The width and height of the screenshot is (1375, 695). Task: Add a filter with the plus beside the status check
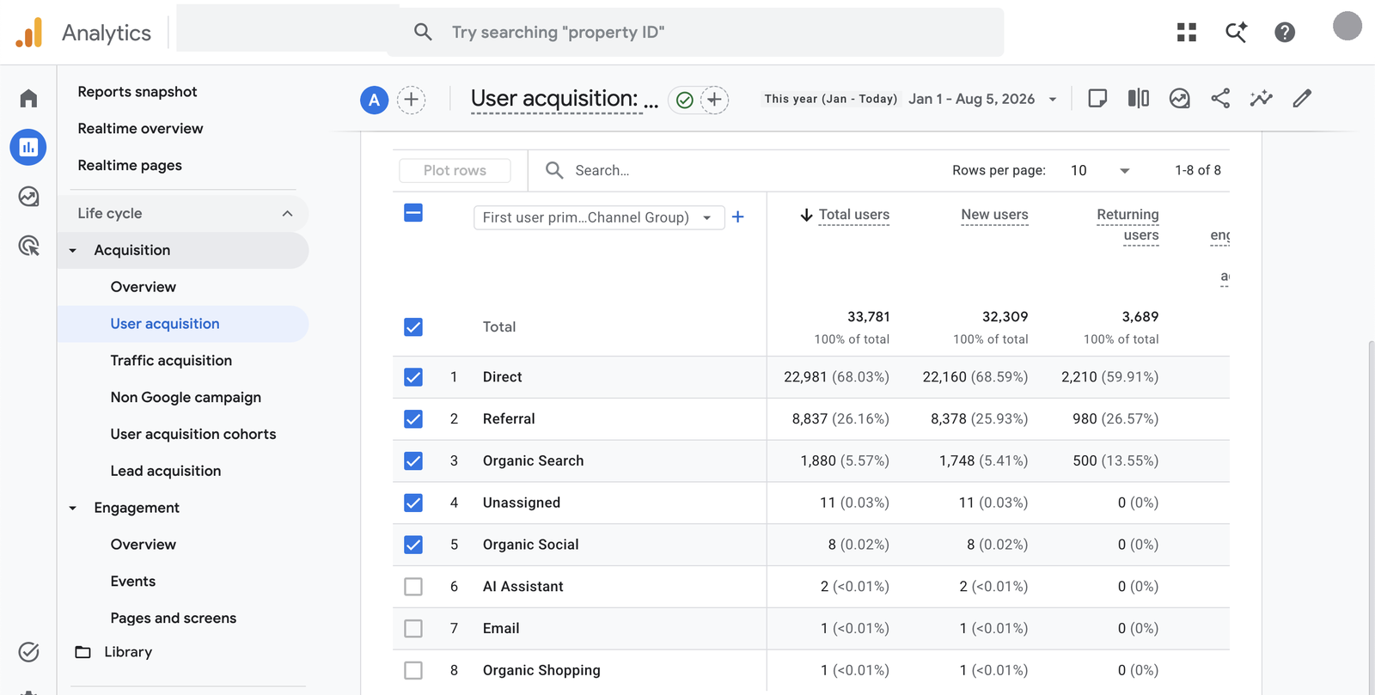coord(714,100)
